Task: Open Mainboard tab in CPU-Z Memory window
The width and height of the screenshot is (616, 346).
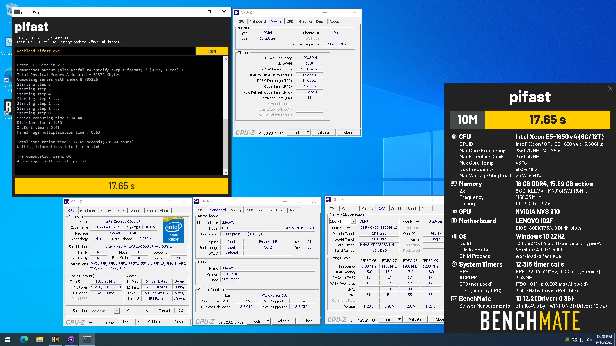Action: (258, 21)
